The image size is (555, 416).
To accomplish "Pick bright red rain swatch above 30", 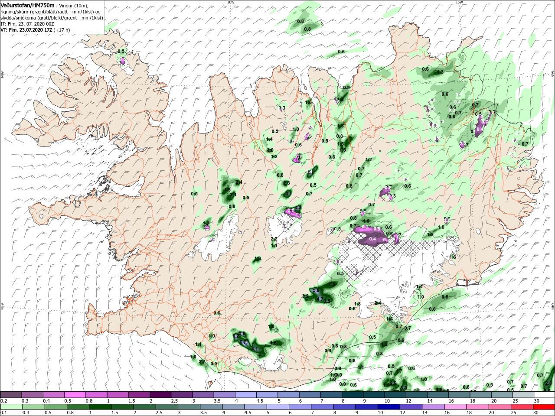I will [544, 407].
